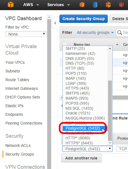This screenshot has width=128, height=169.
Task: Click the Delete Security Group button
Action: tap(119, 19)
